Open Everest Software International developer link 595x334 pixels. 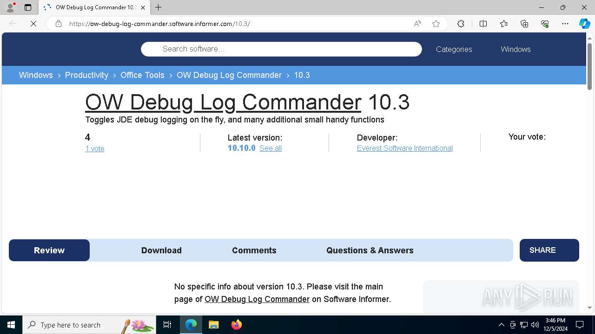pyautogui.click(x=405, y=148)
